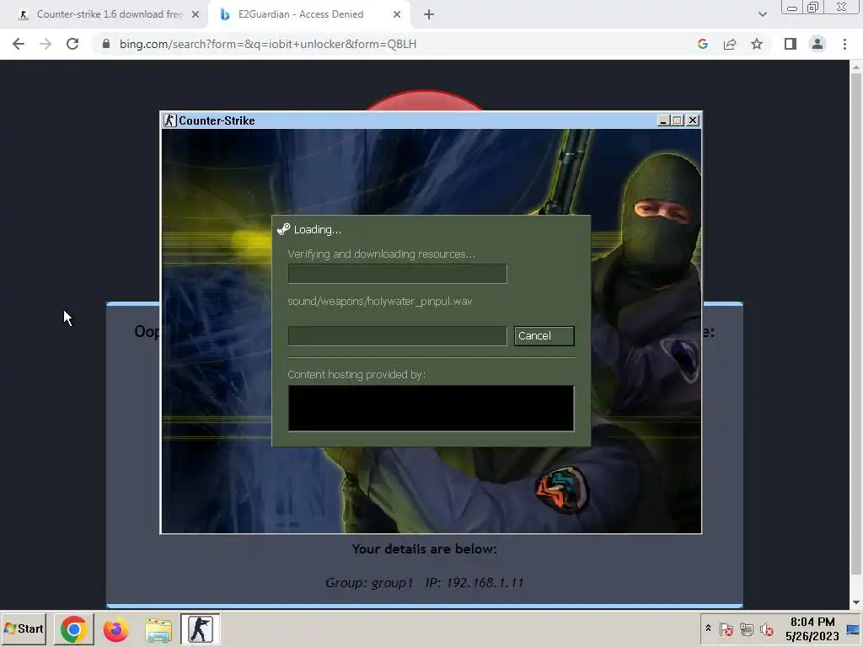This screenshot has height=647, width=863.
Task: Maximize the Counter-Strike window
Action: (678, 120)
